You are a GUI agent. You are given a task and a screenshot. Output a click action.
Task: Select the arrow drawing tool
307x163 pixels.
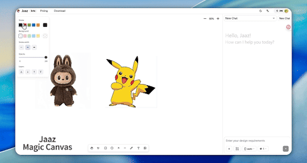[x=118, y=148]
